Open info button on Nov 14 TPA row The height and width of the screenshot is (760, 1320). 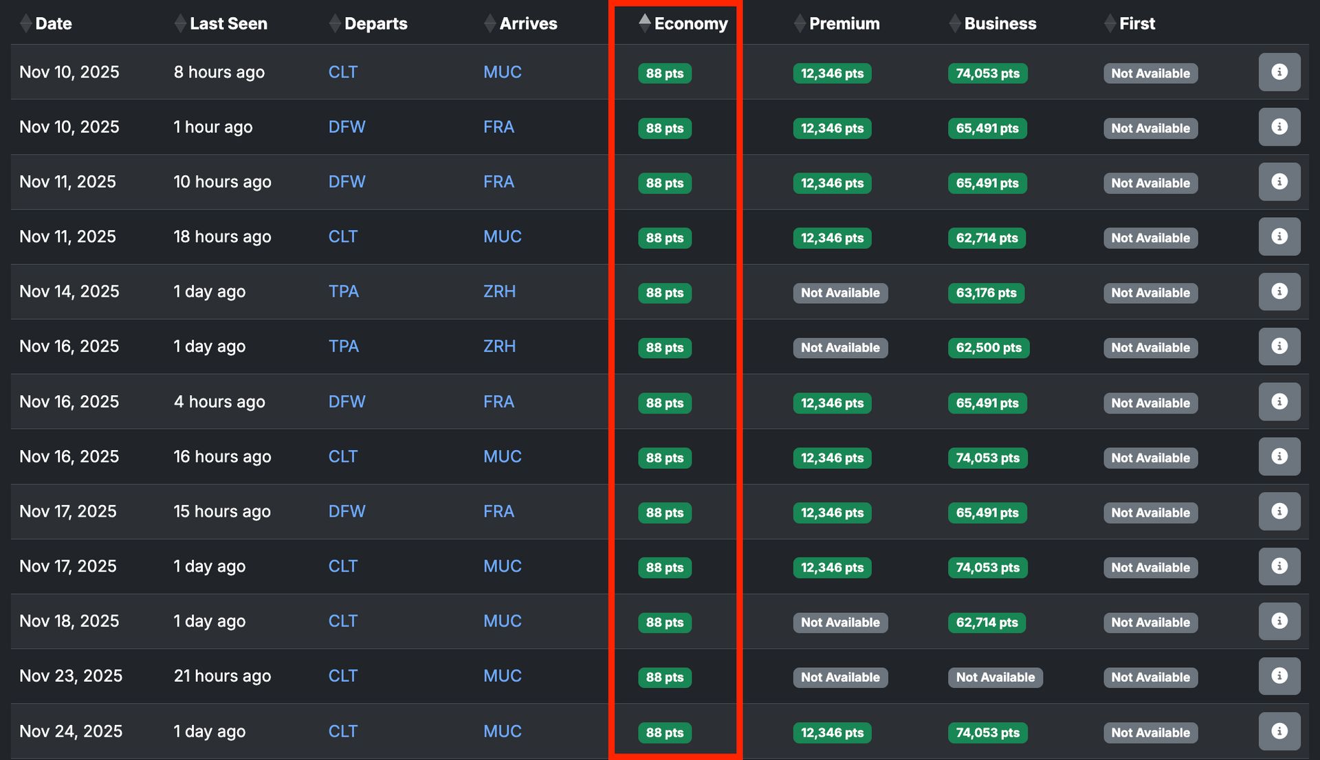pyautogui.click(x=1279, y=291)
